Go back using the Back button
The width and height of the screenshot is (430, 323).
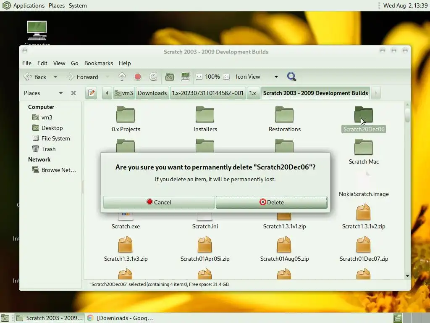(x=35, y=77)
